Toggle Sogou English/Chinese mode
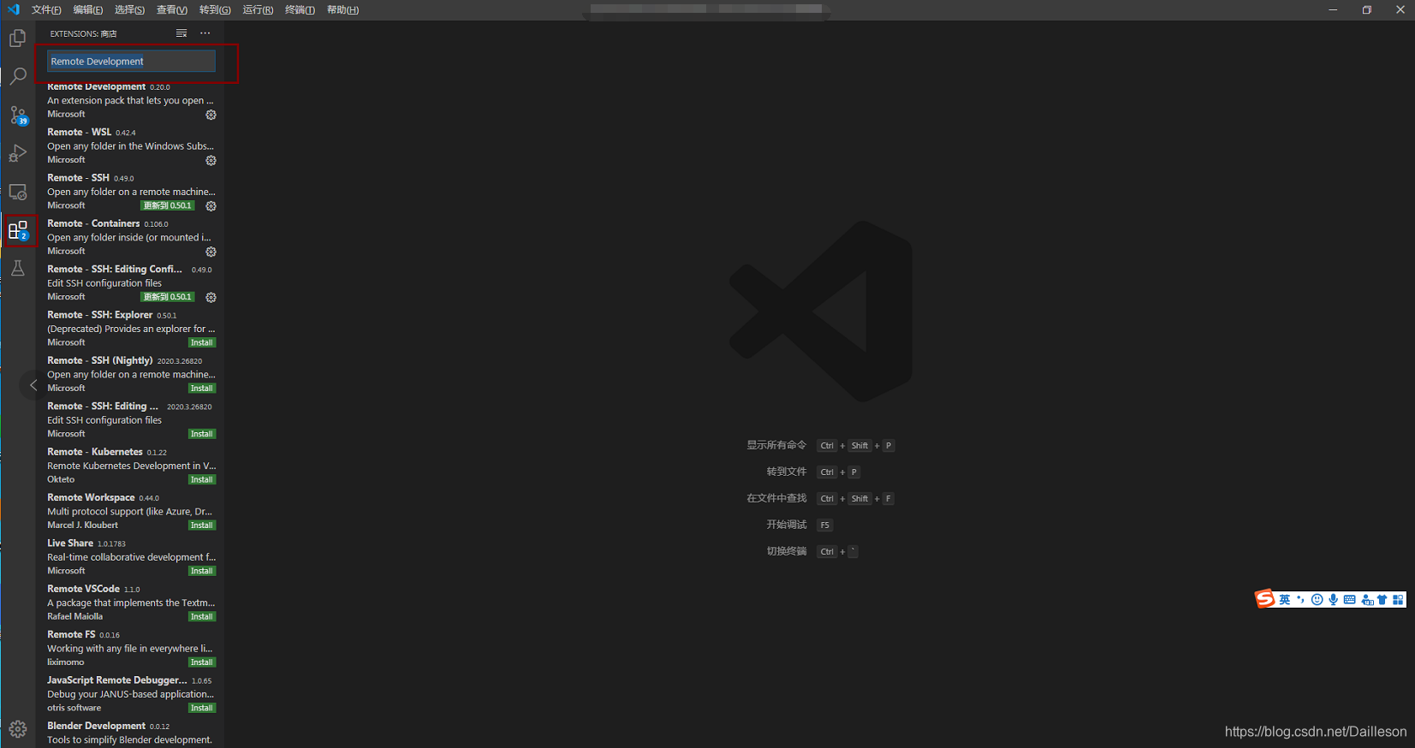The image size is (1415, 748). point(1285,600)
